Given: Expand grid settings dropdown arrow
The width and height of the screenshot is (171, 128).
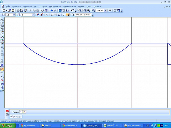Looking at the screenshot, I should (x=55, y=15).
